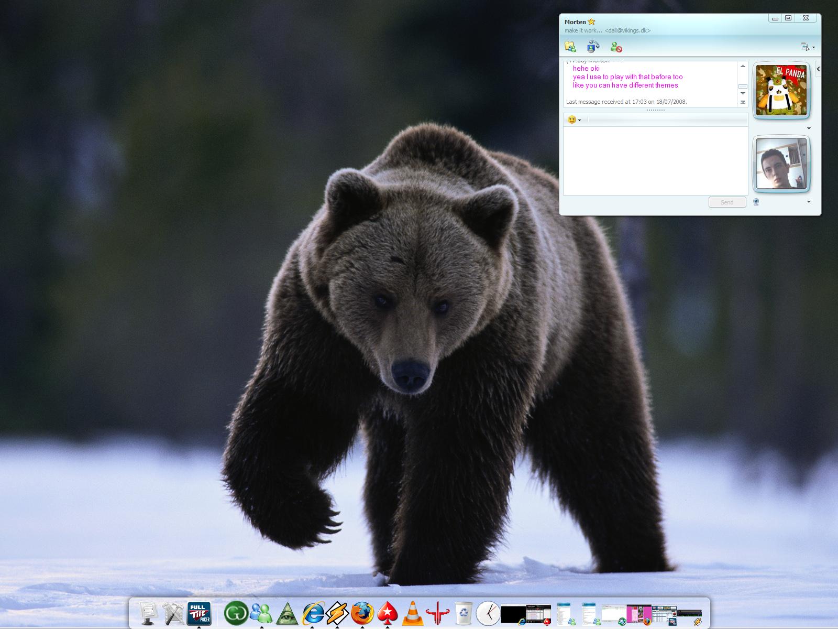This screenshot has height=629, width=838.
Task: Open Internet Explorer from the dock
Action: [313, 613]
